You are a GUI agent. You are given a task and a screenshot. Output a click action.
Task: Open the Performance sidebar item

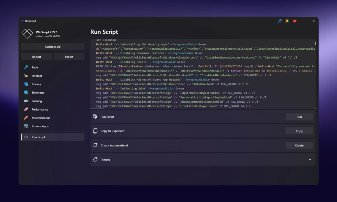pyautogui.click(x=53, y=109)
